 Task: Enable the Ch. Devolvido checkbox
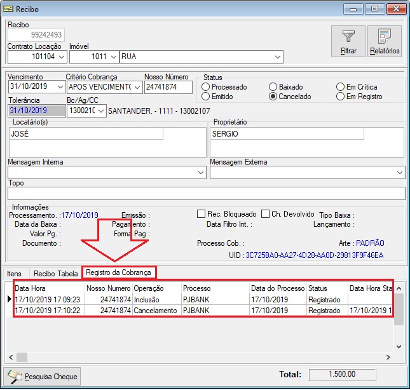[266, 214]
